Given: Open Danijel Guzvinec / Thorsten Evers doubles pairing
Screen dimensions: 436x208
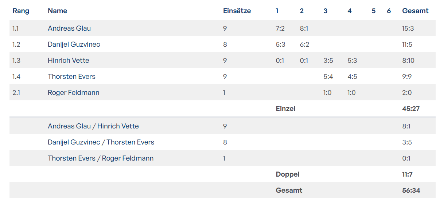Looking at the screenshot, I should coord(101,142).
